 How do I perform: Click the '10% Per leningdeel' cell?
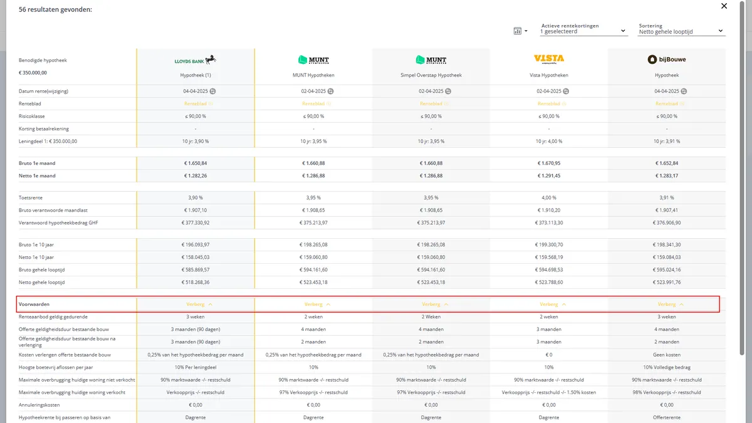(x=196, y=367)
